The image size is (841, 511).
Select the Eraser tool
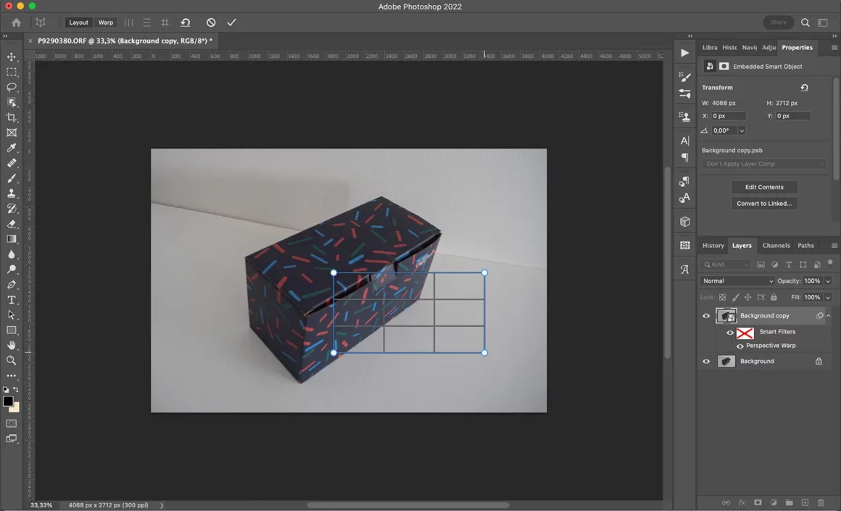tap(12, 223)
